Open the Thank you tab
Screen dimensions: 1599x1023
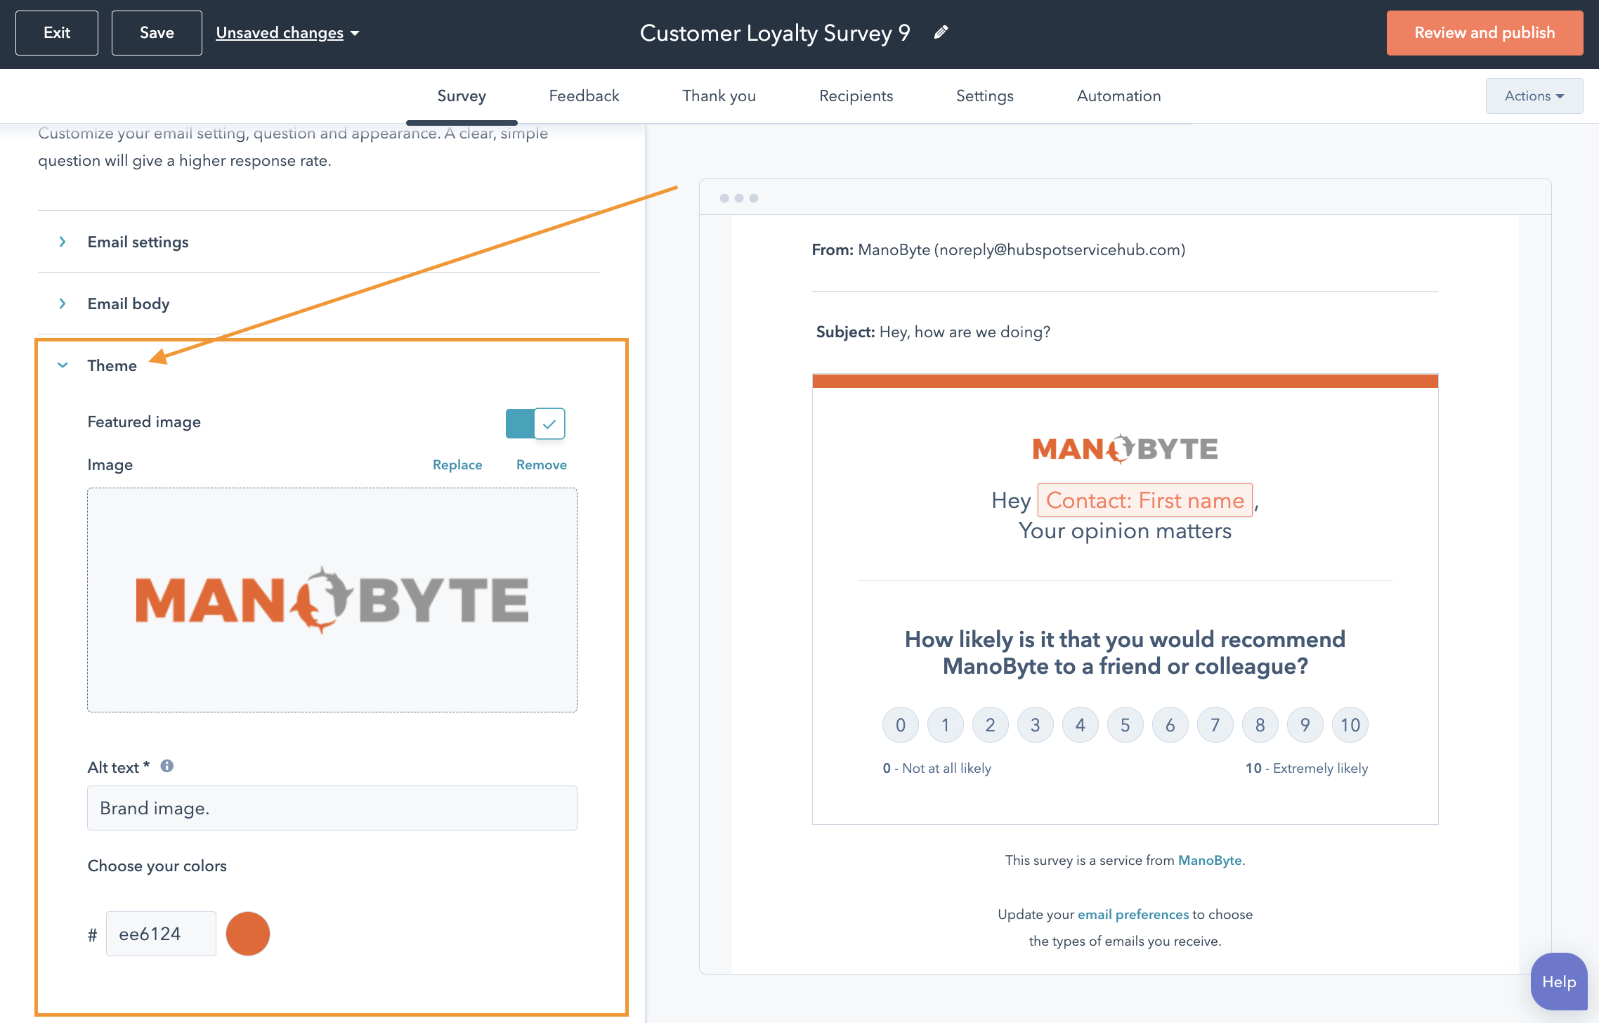(719, 96)
